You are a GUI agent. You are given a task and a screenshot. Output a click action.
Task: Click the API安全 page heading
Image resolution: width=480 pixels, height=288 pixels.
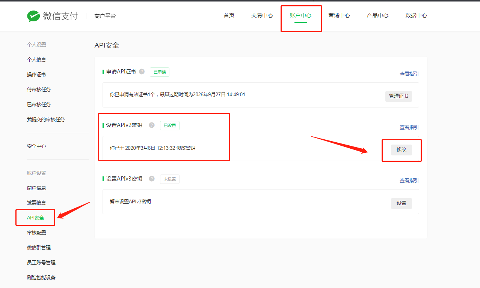[x=107, y=45]
